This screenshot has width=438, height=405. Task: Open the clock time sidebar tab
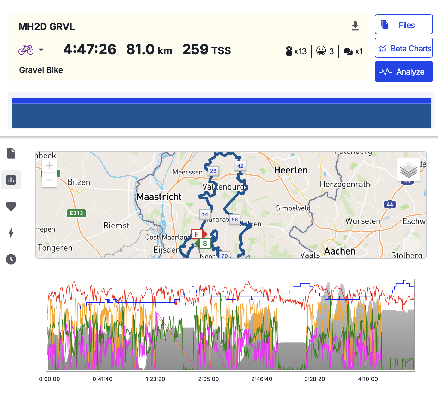[x=11, y=259]
